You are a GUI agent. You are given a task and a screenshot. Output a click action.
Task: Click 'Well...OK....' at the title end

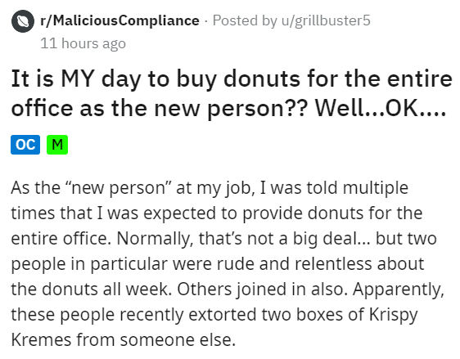pyautogui.click(x=381, y=109)
